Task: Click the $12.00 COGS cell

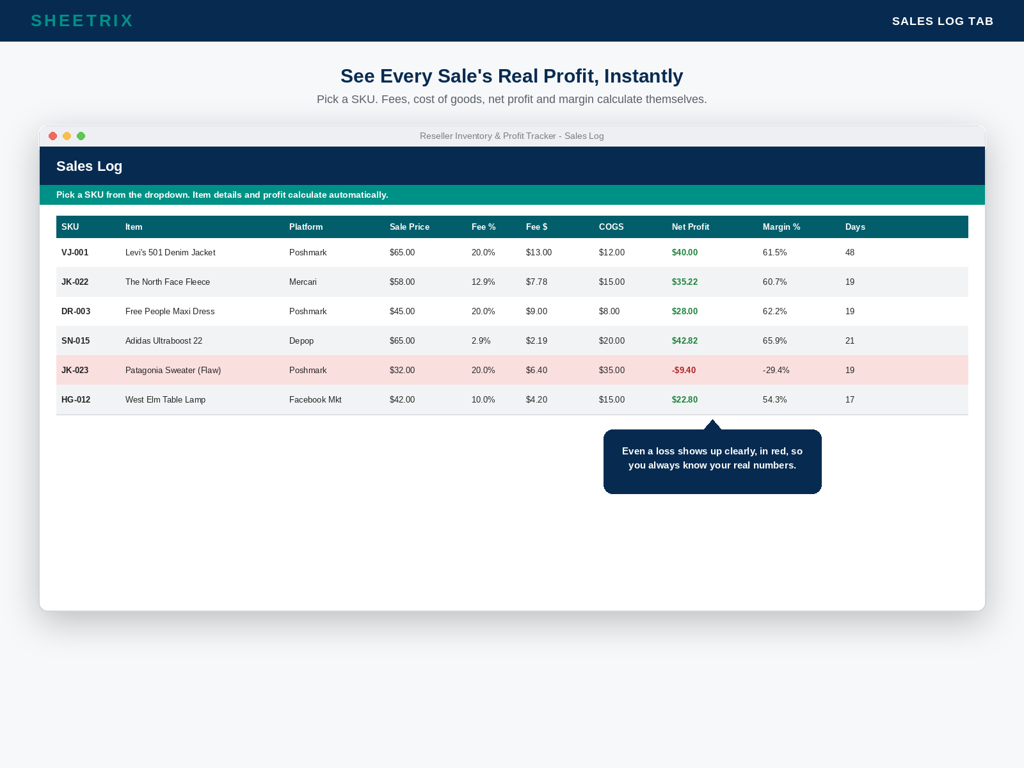Action: click(x=612, y=252)
